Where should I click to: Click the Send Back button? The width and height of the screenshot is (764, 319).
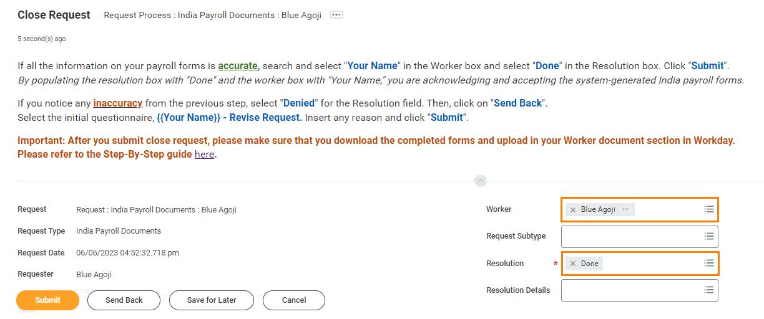124,300
